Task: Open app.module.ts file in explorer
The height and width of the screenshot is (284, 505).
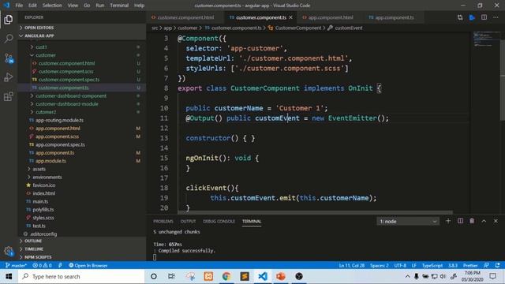Action: [x=81, y=161]
